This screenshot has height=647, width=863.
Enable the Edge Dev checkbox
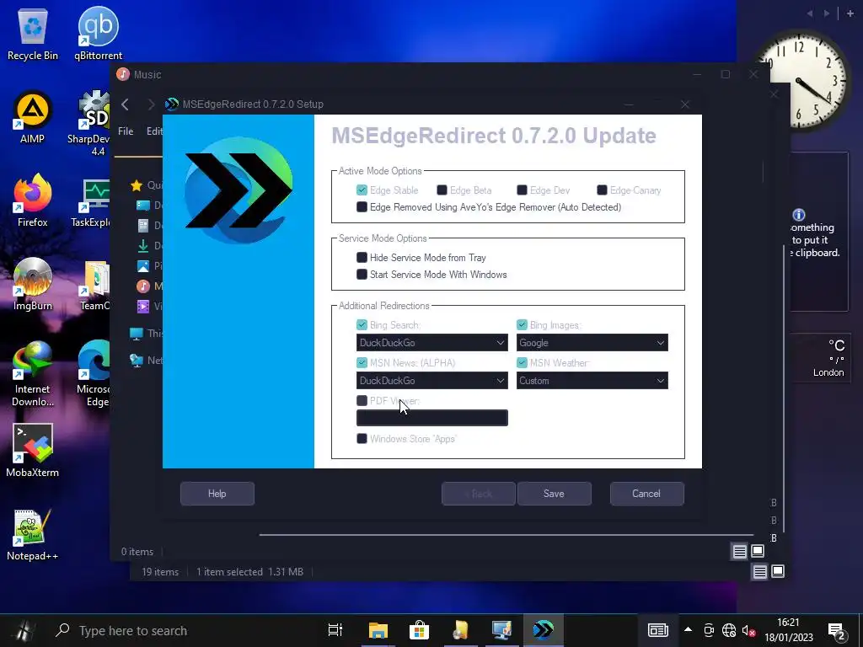coord(522,190)
